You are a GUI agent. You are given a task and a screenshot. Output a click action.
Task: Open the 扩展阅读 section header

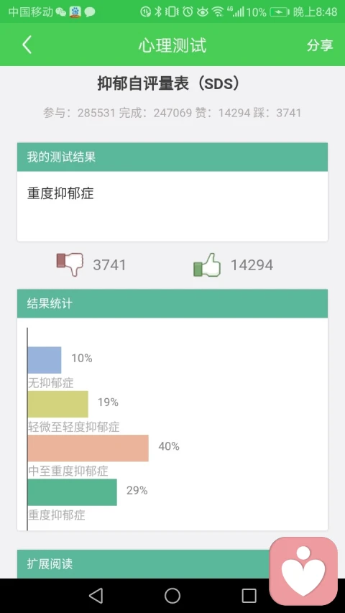coord(172,563)
